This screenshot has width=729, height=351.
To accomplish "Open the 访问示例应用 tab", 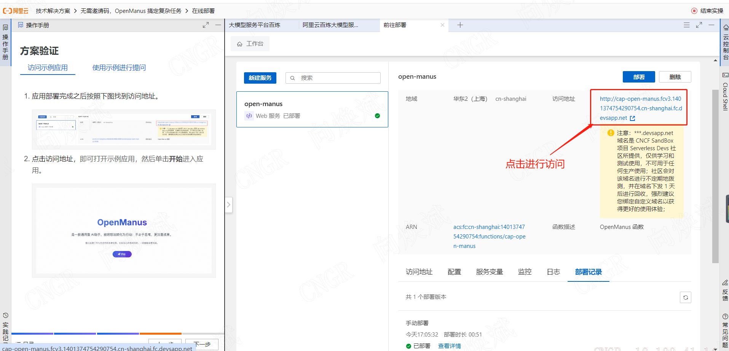I will (x=48, y=68).
